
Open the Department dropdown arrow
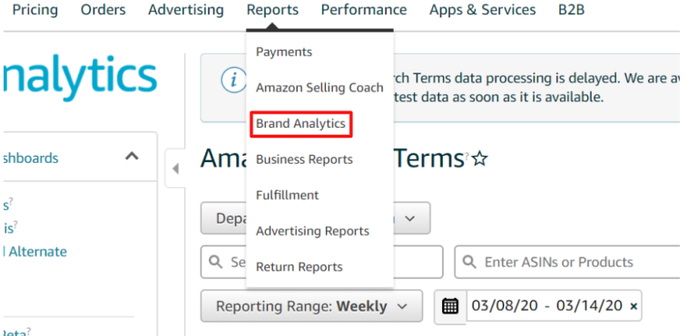(409, 218)
